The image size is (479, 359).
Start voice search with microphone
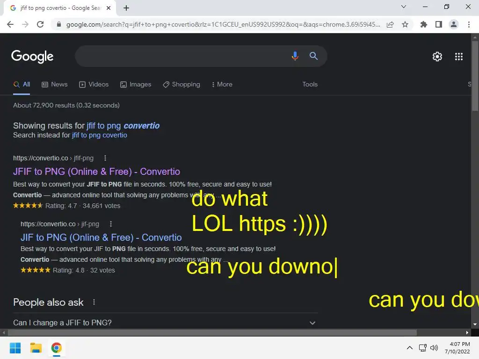295,56
